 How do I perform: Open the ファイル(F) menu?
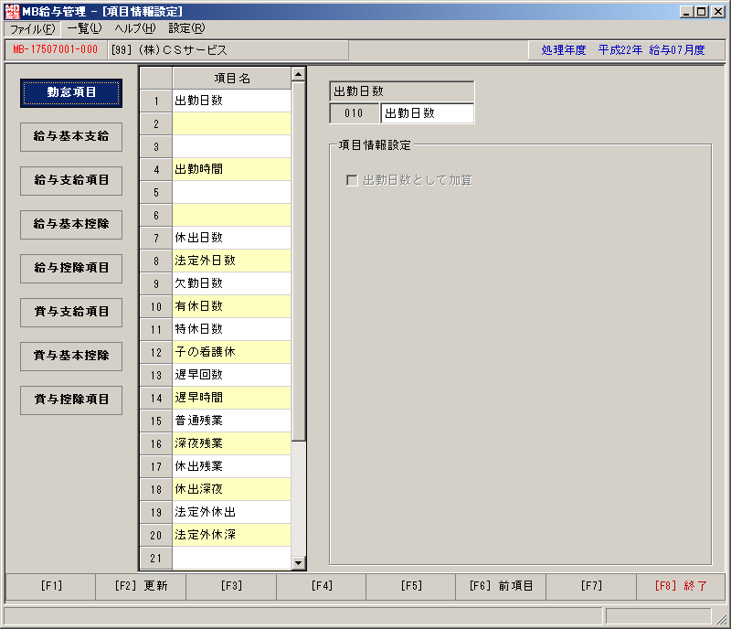(33, 29)
